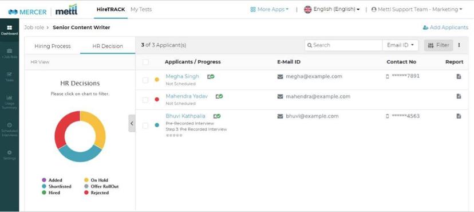474x212 pixels.
Task: Open Mettl Support Team account dropdown
Action: point(417,9)
